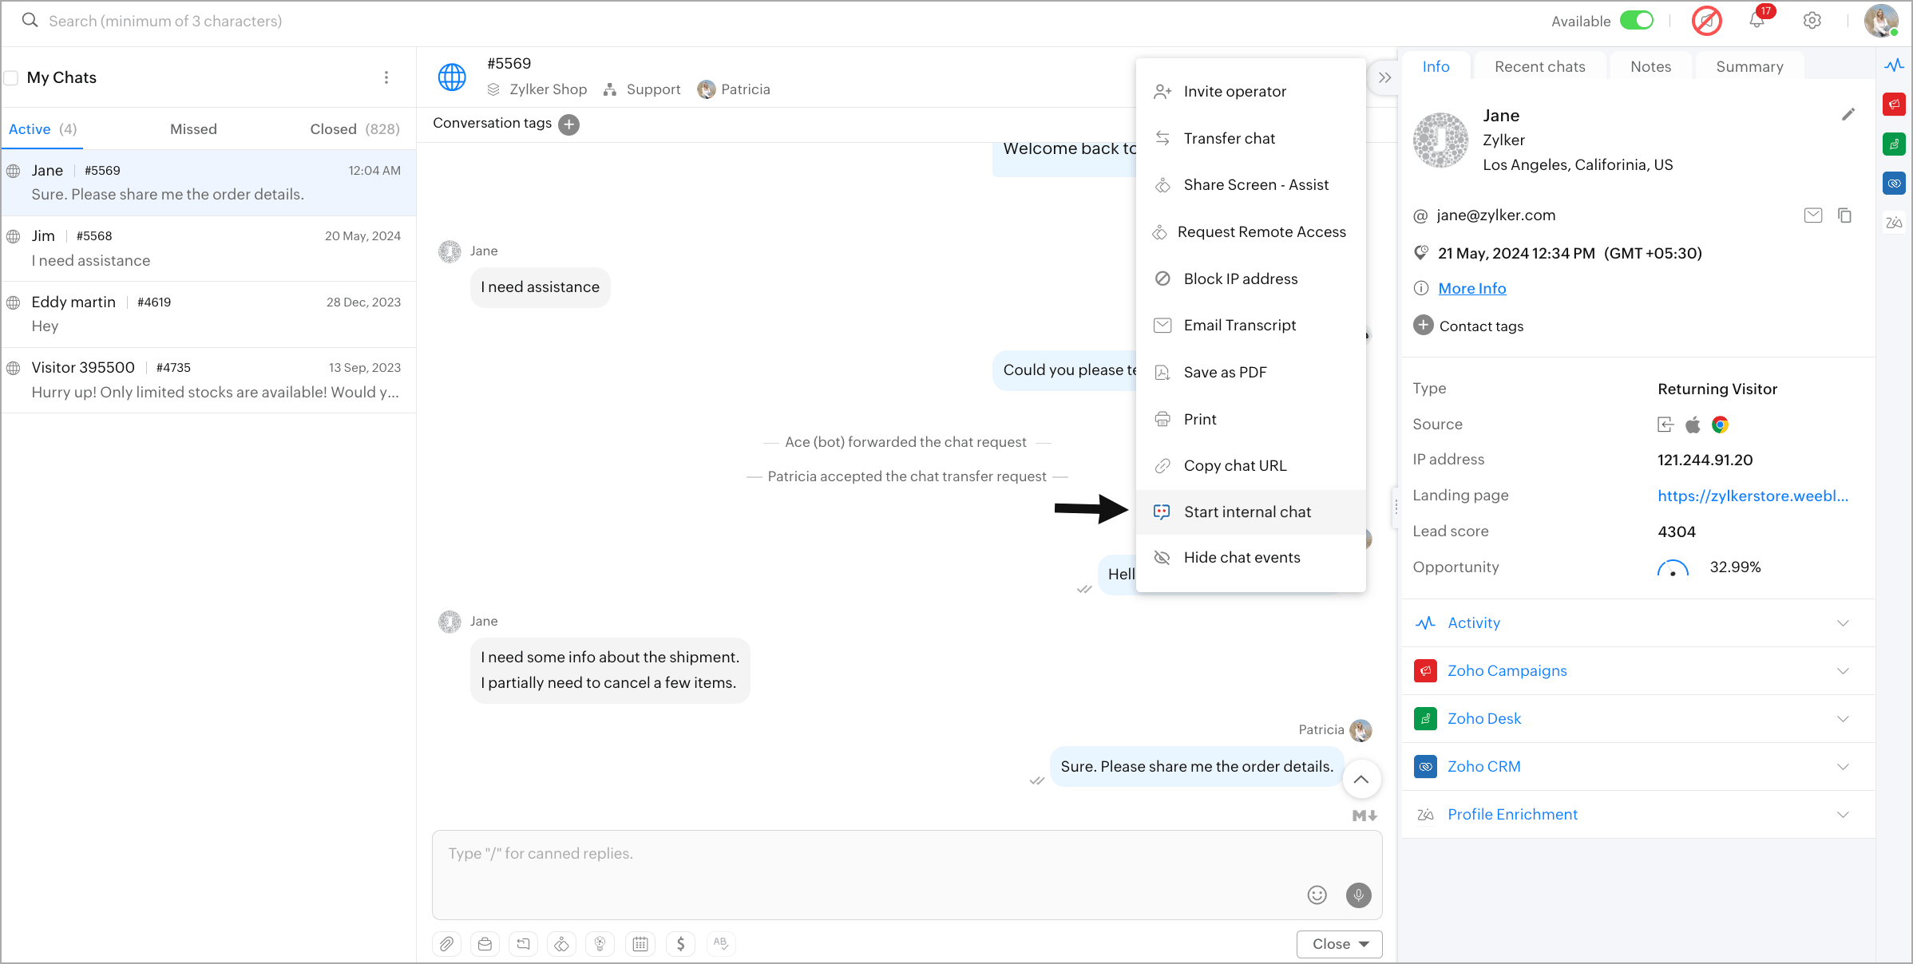Click the attachment paperclip icon

pos(447,944)
